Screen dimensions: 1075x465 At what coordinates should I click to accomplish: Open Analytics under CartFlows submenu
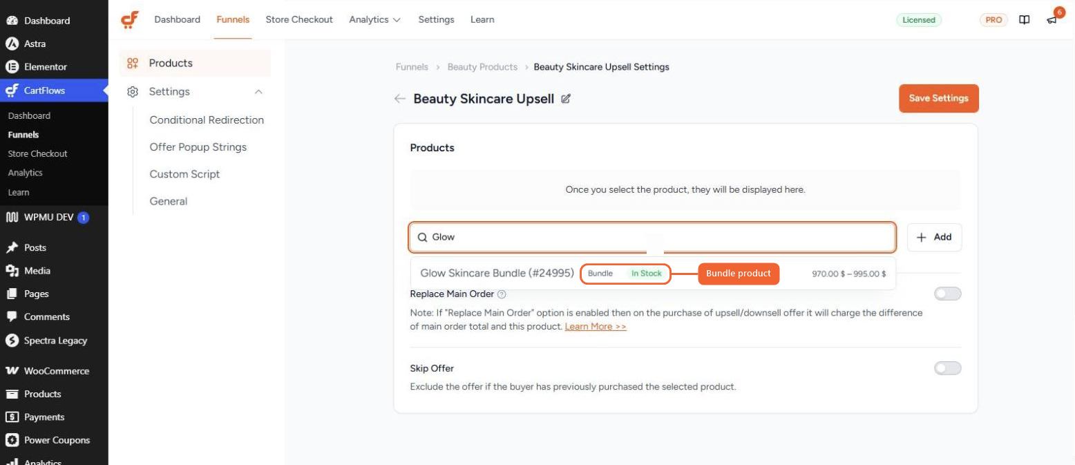25,173
